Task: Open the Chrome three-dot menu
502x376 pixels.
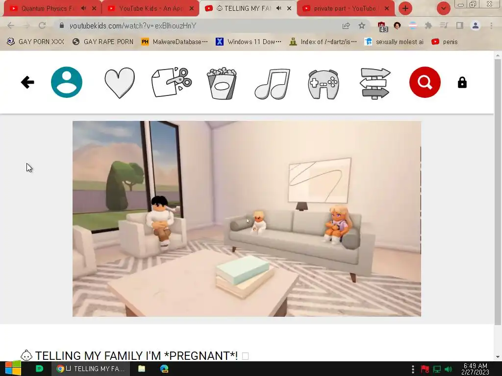Action: (491, 25)
